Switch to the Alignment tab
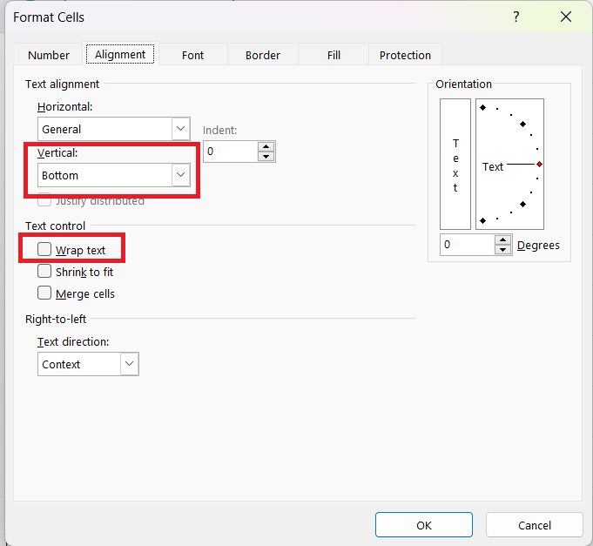 click(120, 55)
